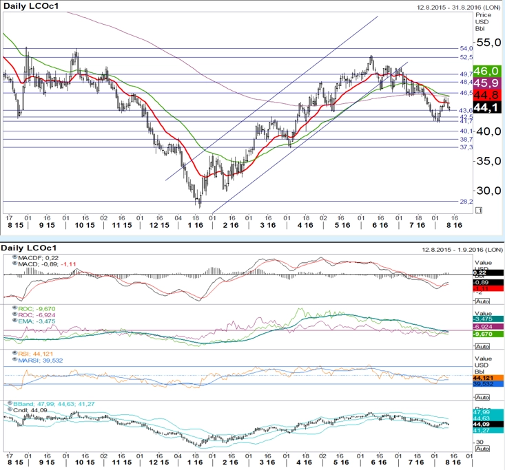This screenshot has width=505, height=470.
Task: Click the eye icon next to purple ROC
Action: (x=14, y=314)
